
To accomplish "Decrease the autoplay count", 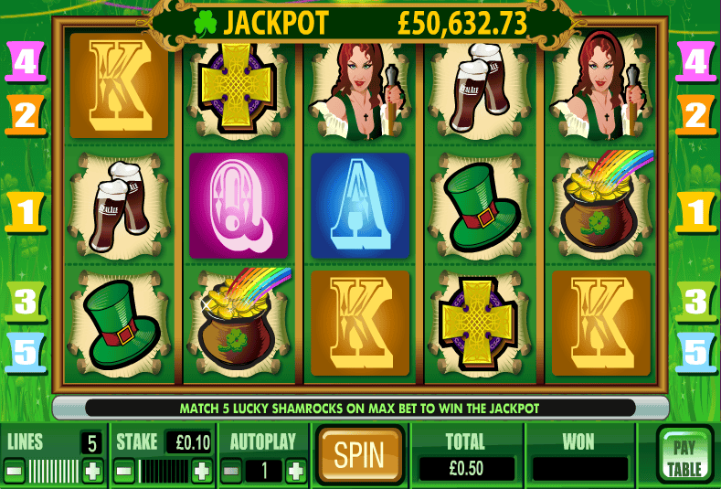I will [x=231, y=471].
